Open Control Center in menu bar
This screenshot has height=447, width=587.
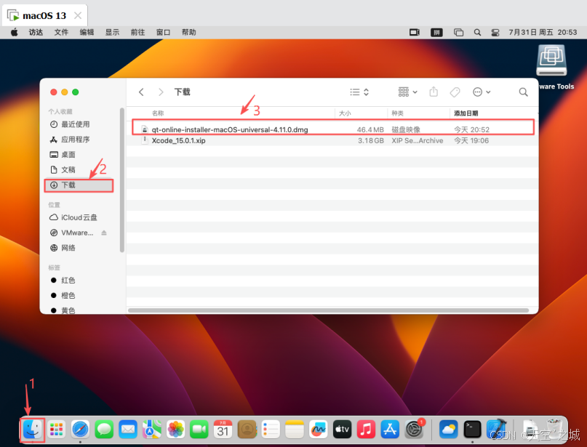pos(495,33)
